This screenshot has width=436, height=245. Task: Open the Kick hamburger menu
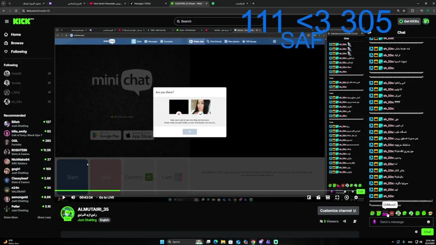[x=7, y=21]
